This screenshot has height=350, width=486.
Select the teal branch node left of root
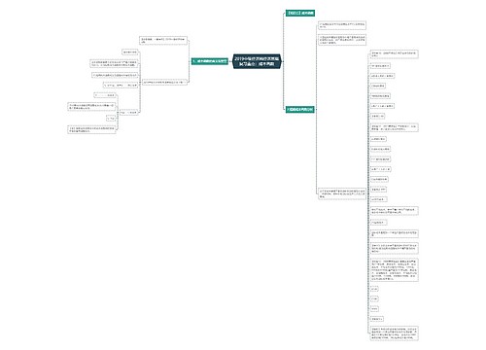click(x=210, y=61)
